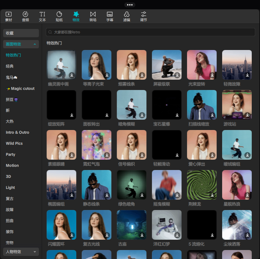Screen dimensions: 260x259
Task: Open the 字幕 captions tab
Action: 110,17
